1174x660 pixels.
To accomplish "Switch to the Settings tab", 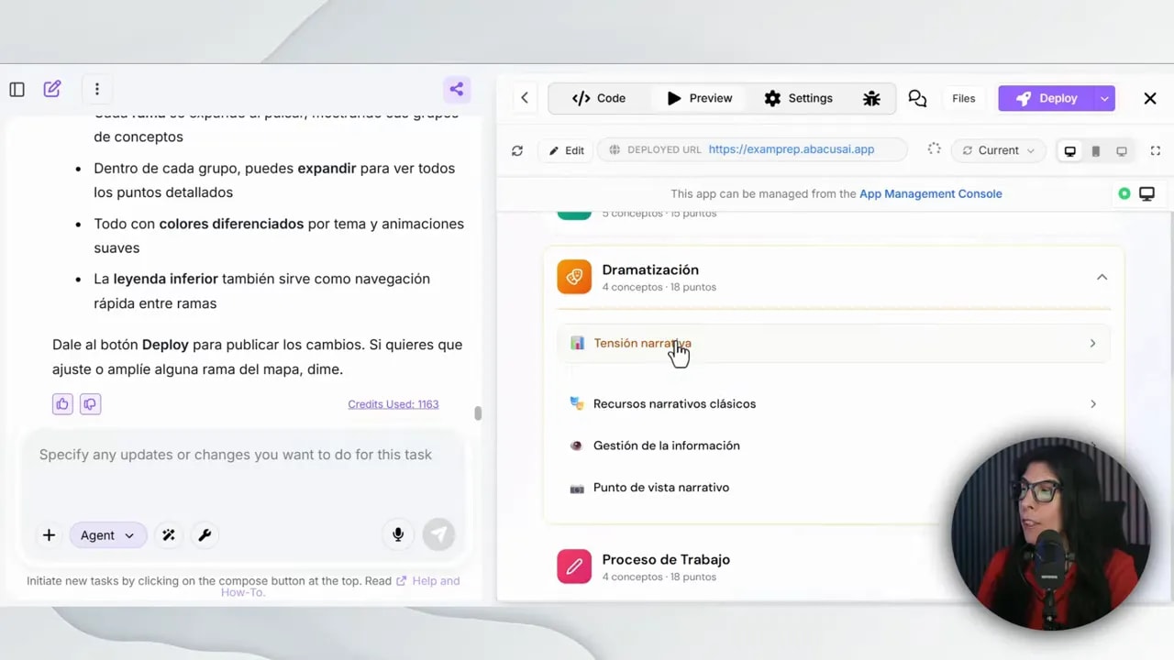I will pos(799,98).
